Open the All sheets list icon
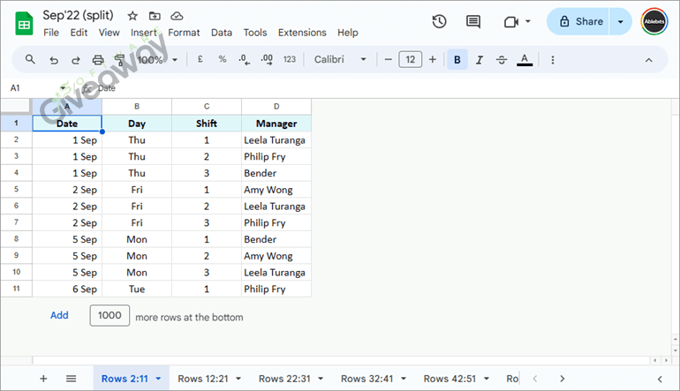 [x=71, y=379]
